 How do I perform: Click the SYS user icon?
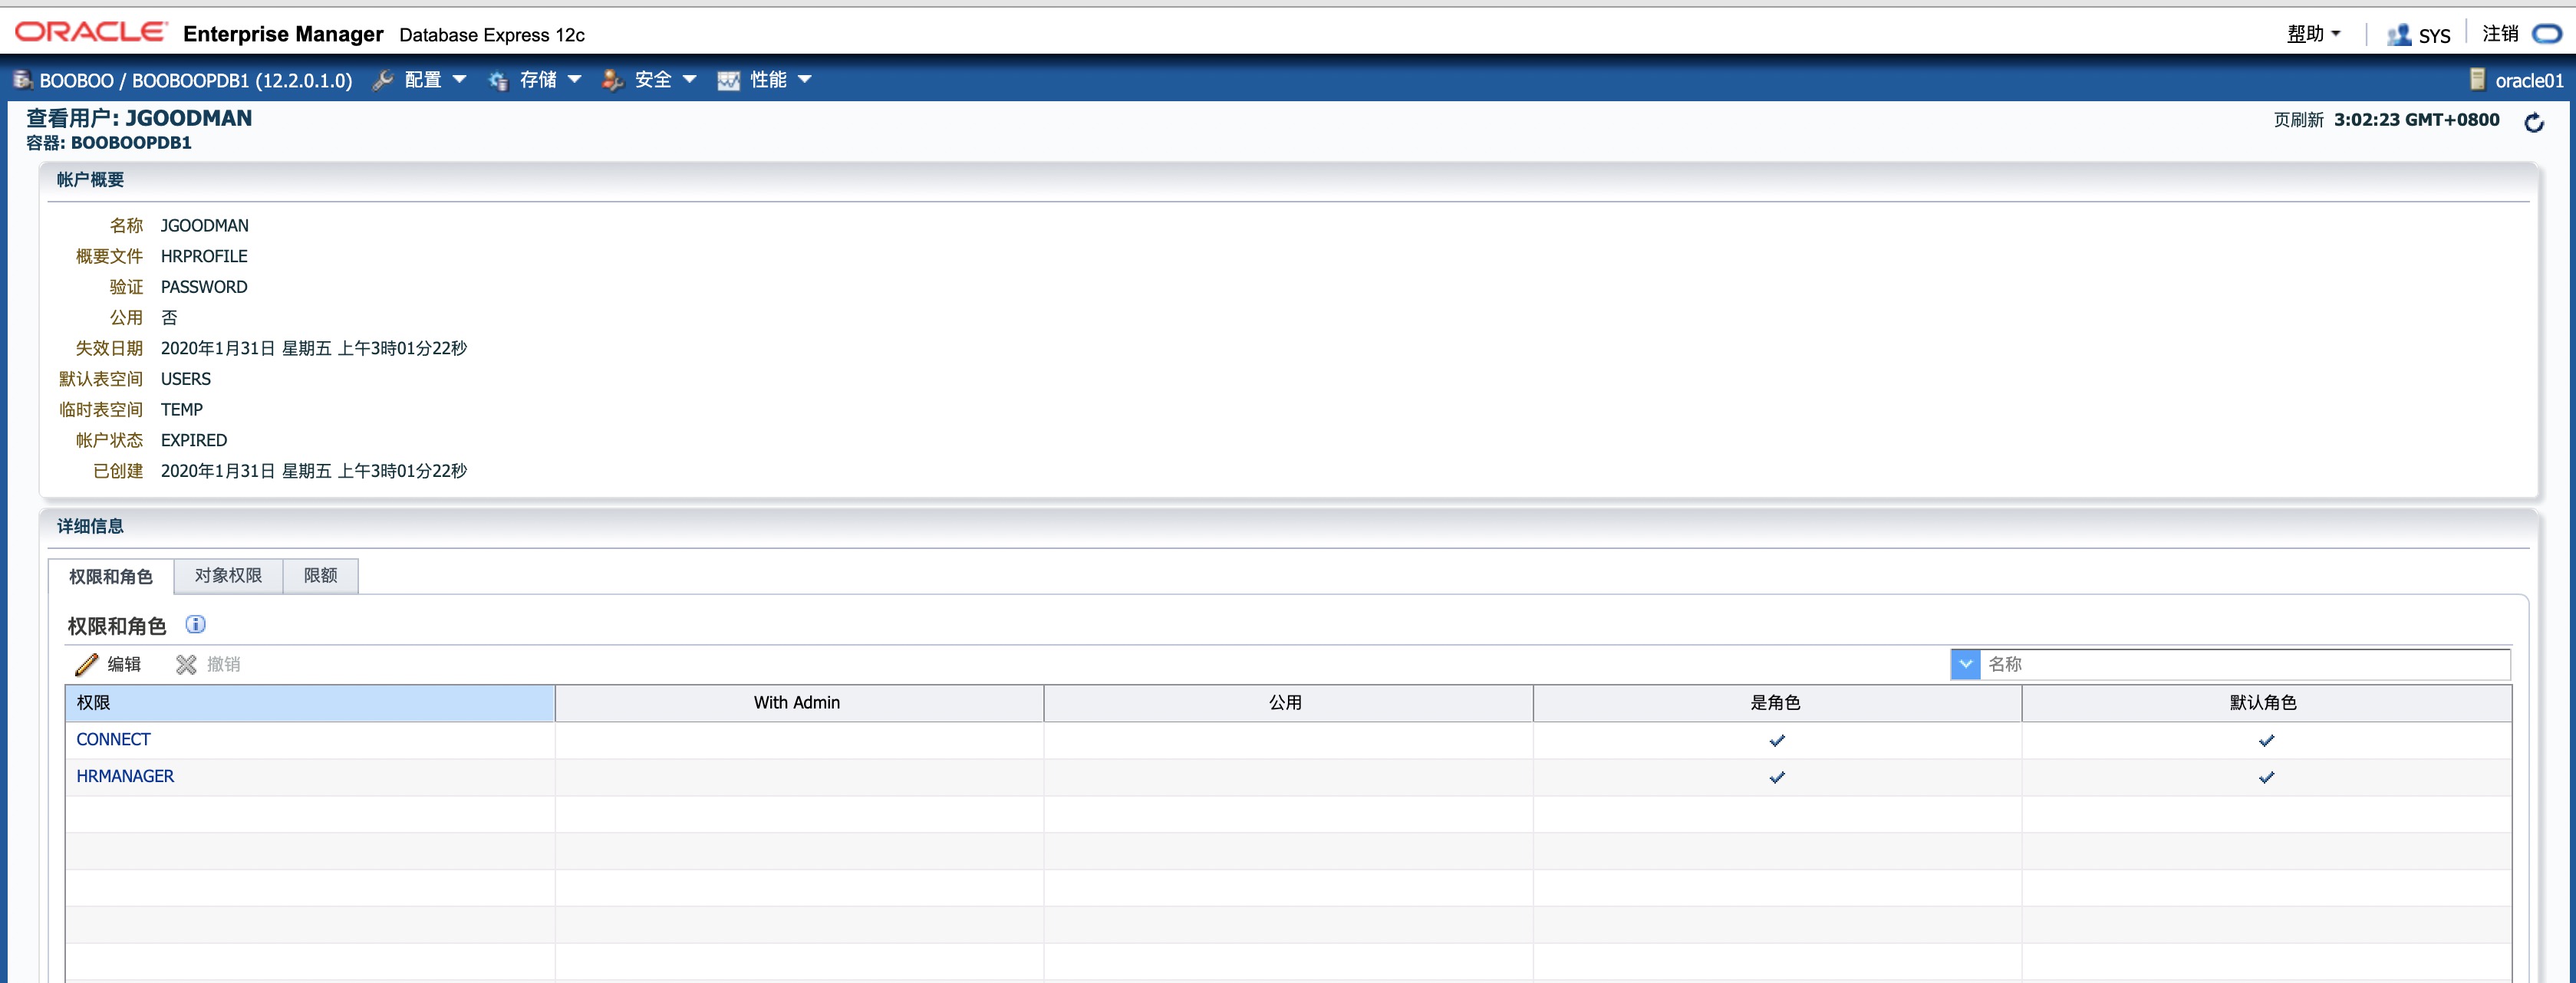[x=2398, y=35]
